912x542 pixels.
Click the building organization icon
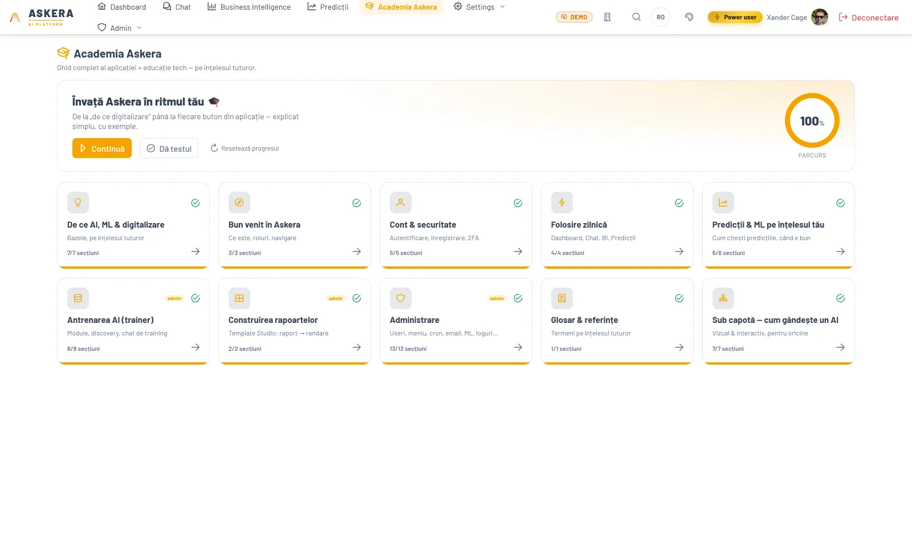click(607, 17)
